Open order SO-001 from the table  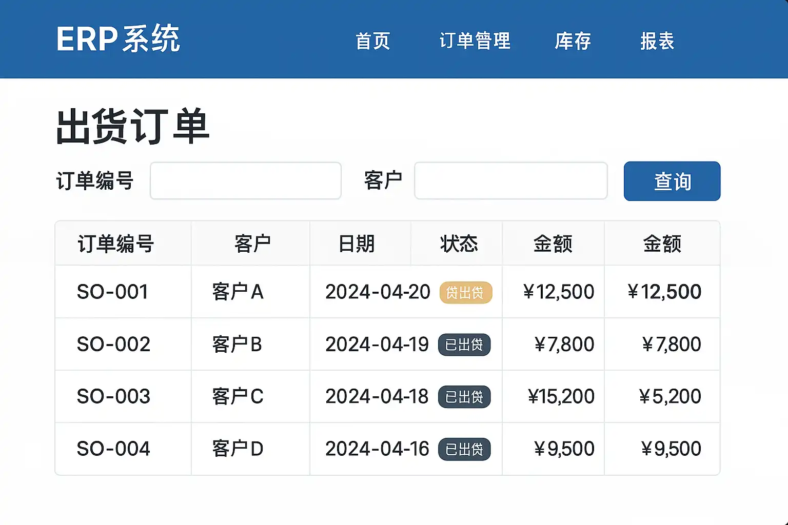(113, 292)
